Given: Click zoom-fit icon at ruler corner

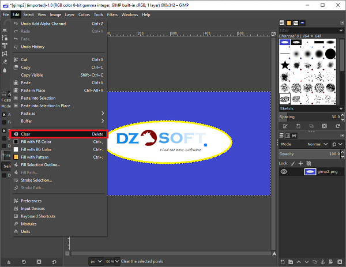Looking at the screenshot, I should pos(273,34).
